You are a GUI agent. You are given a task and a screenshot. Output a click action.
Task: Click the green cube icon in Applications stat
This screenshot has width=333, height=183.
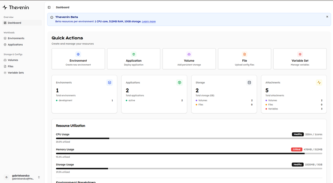[179, 83]
